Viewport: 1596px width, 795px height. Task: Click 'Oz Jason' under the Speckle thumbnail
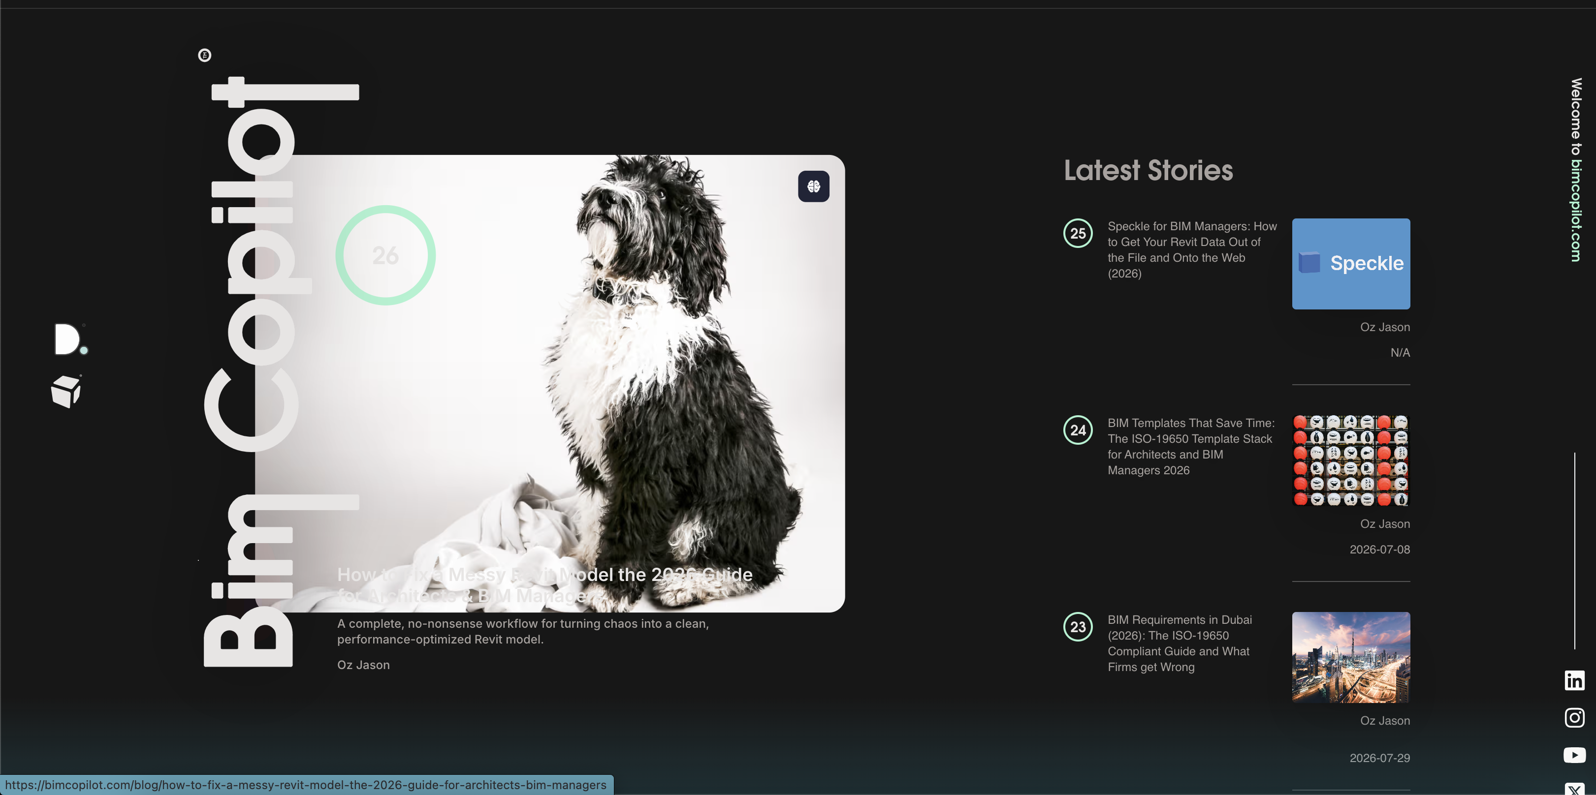pyautogui.click(x=1385, y=327)
